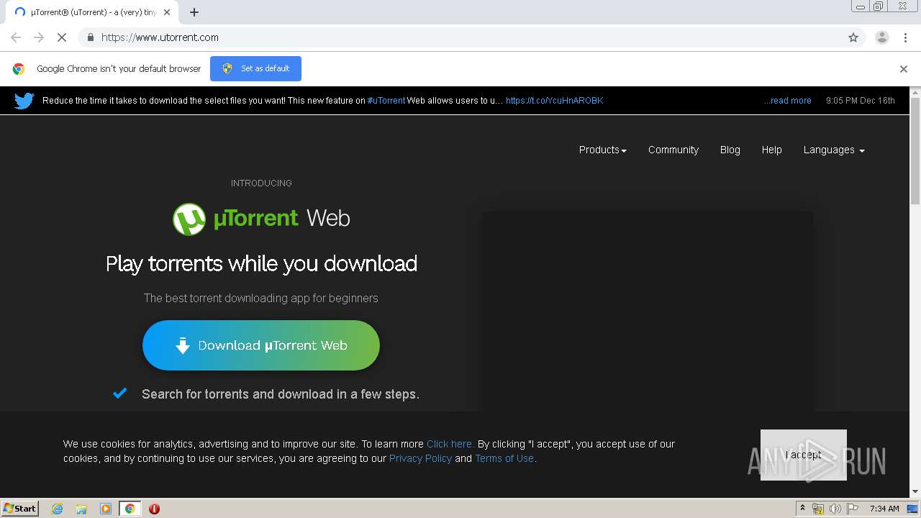Image resolution: width=921 pixels, height=518 pixels.
Task: Show hidden system tray icons
Action: point(802,509)
